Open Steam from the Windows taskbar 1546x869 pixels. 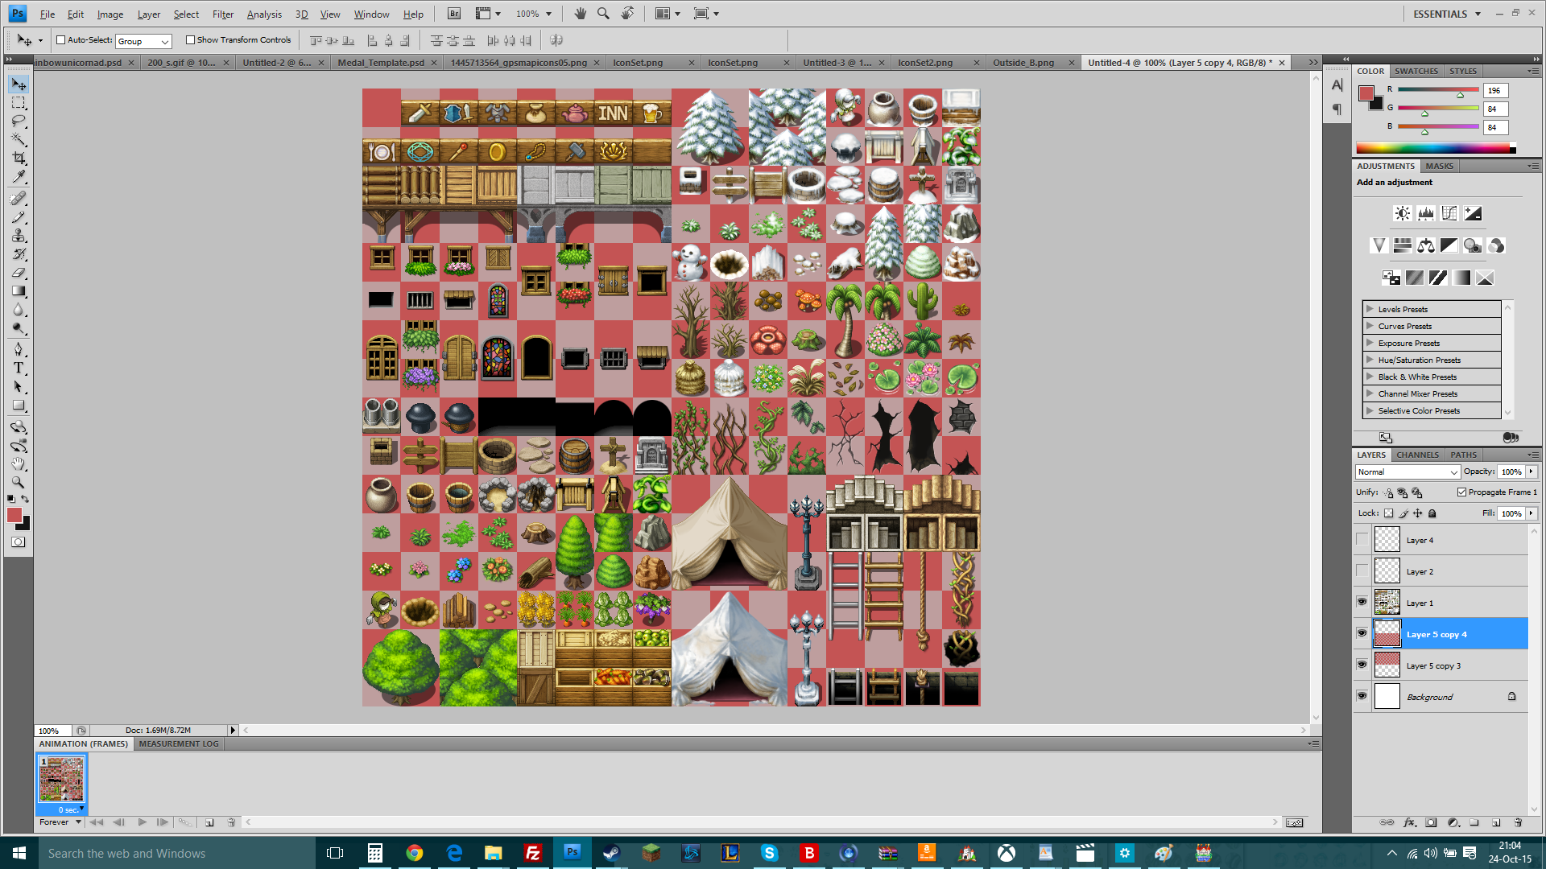(612, 853)
